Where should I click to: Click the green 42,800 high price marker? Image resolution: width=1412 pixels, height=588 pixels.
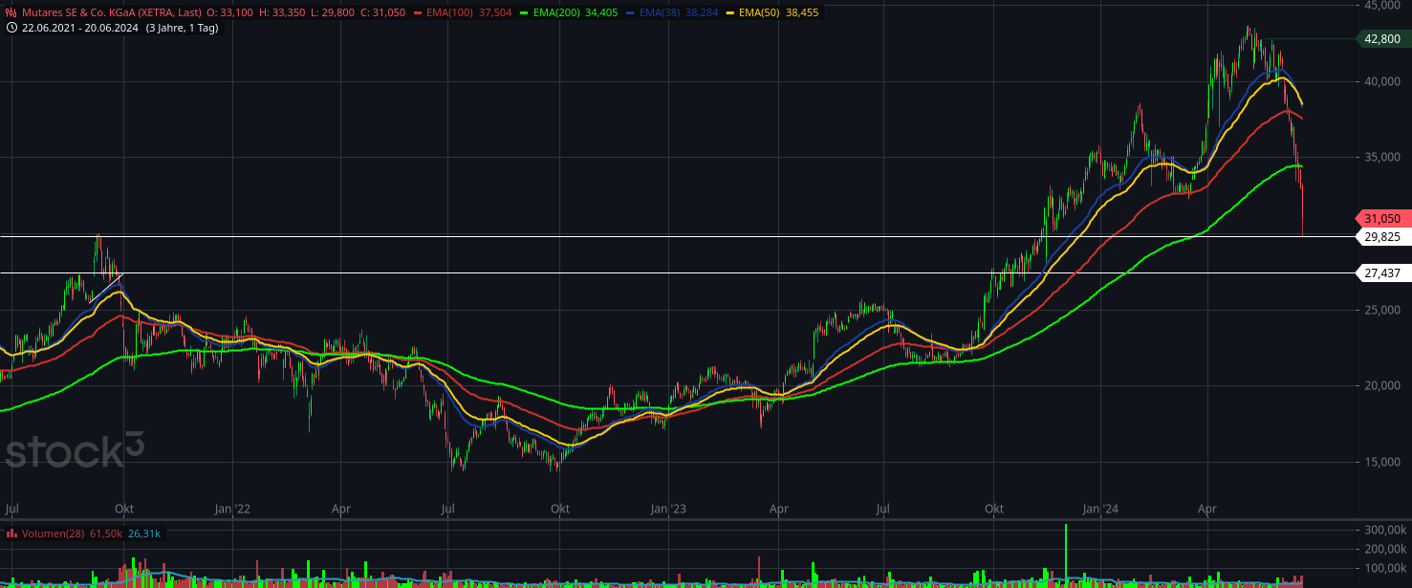1380,40
